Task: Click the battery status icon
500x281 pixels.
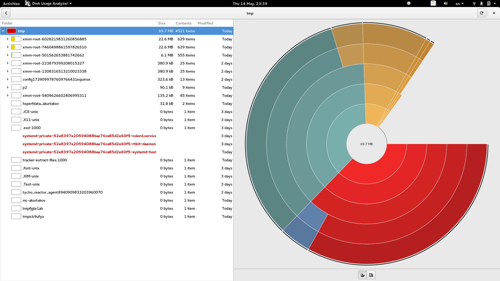Action: pyautogui.click(x=489, y=3)
